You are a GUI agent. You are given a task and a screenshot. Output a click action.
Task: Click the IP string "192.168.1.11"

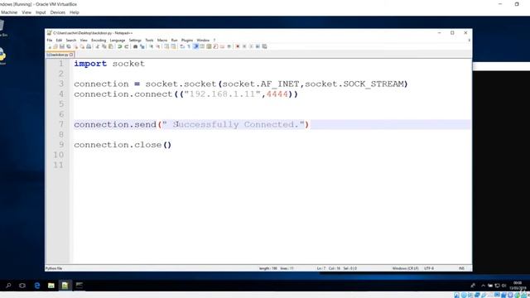(222, 94)
